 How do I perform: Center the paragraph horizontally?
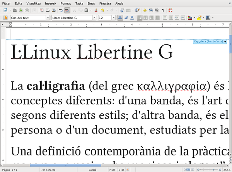(146, 18)
